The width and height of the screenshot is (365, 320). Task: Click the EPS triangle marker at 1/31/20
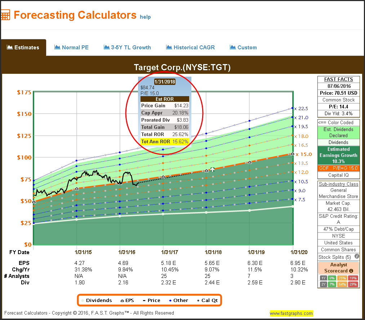(293, 154)
